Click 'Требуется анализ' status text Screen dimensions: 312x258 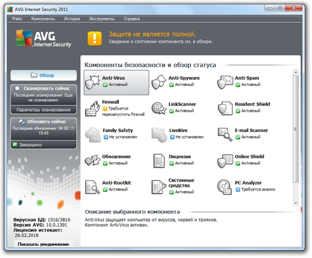[x=258, y=189]
